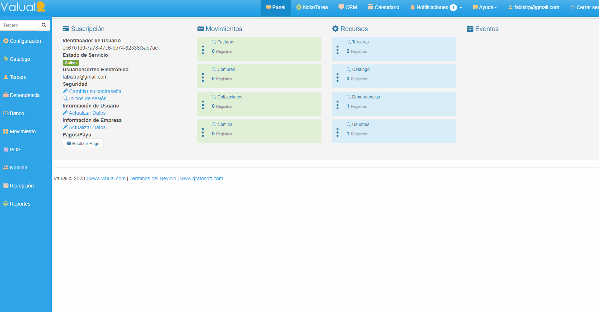Viewport: 599px width, 312px height.
Task: Select Configuración in the left sidebar
Action: [25, 41]
